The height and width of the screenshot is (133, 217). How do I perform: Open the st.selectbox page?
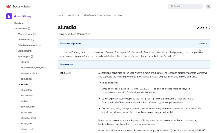coord(27,90)
